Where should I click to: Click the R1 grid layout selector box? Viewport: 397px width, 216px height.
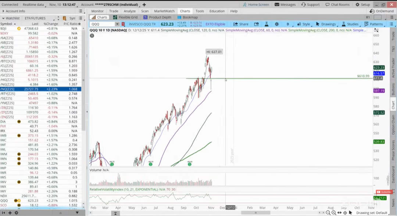pos(377,17)
